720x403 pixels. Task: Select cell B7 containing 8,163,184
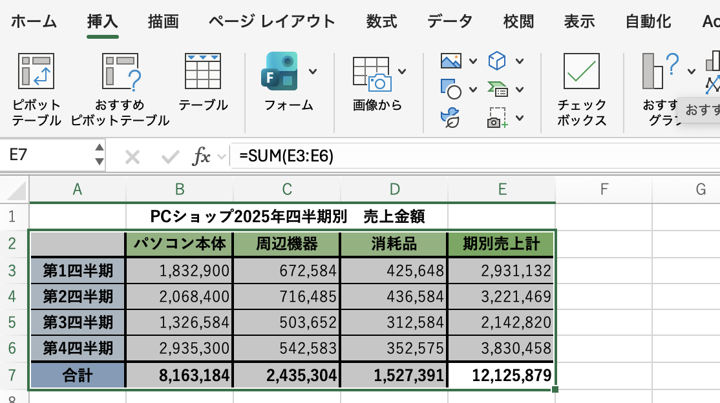pos(180,375)
